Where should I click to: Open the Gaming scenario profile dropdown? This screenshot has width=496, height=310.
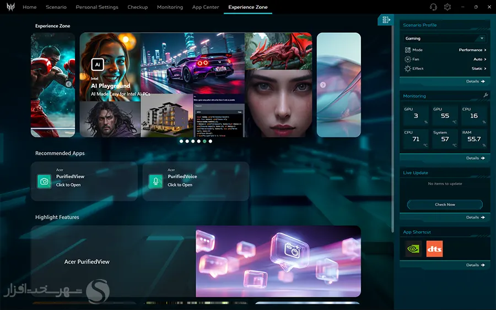coord(444,38)
